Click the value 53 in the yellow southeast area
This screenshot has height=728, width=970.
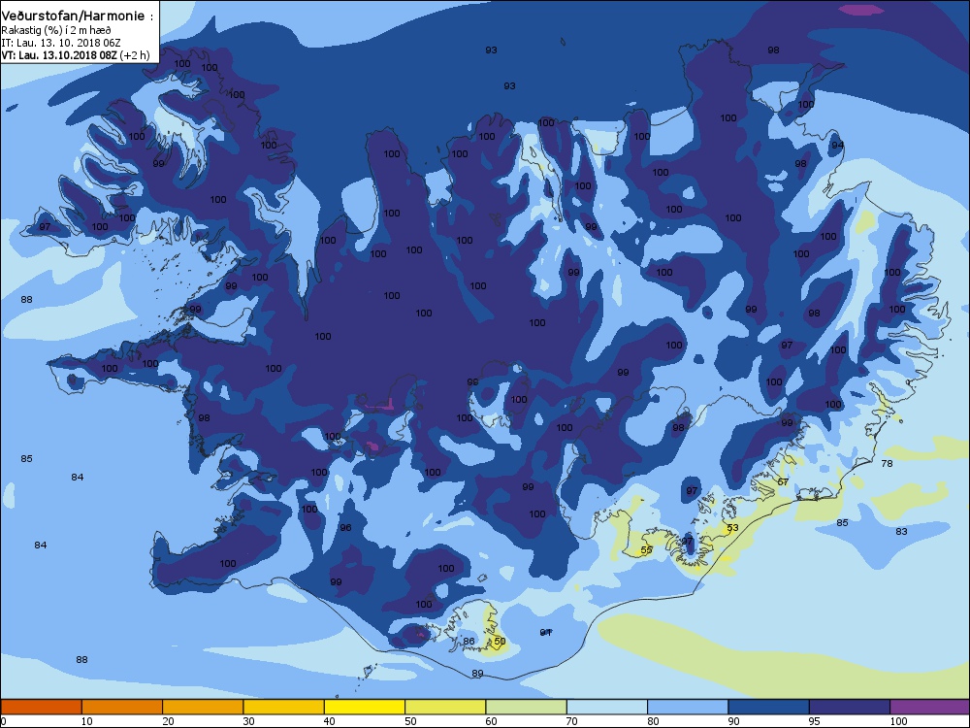click(x=732, y=528)
